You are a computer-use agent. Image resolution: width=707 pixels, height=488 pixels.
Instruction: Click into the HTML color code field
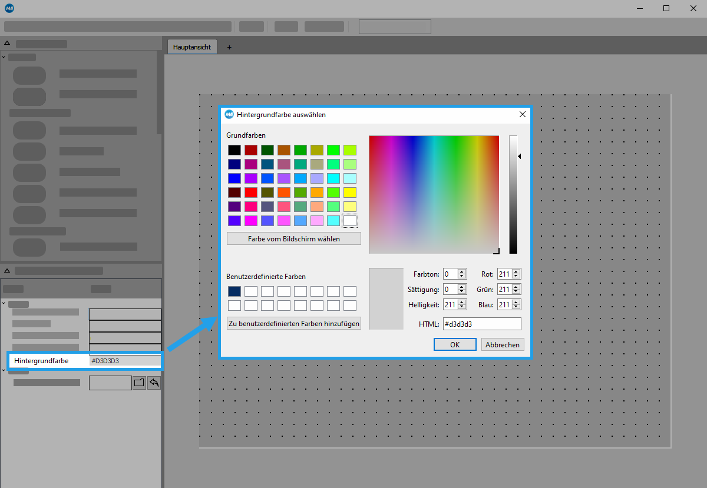(x=481, y=324)
